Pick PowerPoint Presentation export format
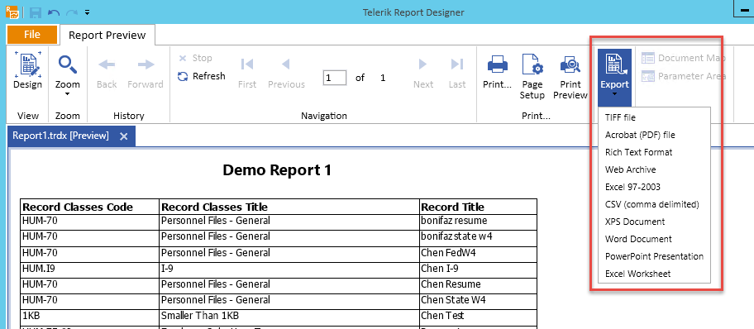 click(x=654, y=256)
